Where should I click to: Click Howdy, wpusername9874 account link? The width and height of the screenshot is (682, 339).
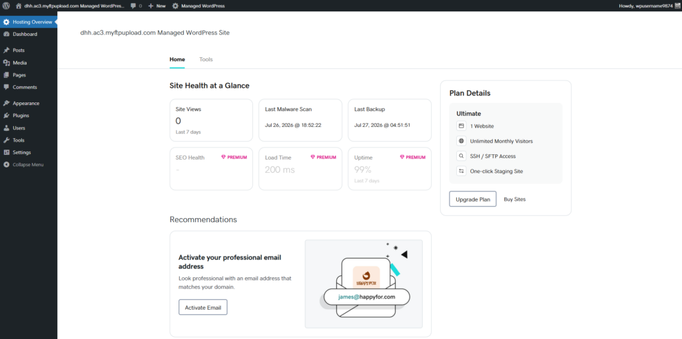(649, 6)
